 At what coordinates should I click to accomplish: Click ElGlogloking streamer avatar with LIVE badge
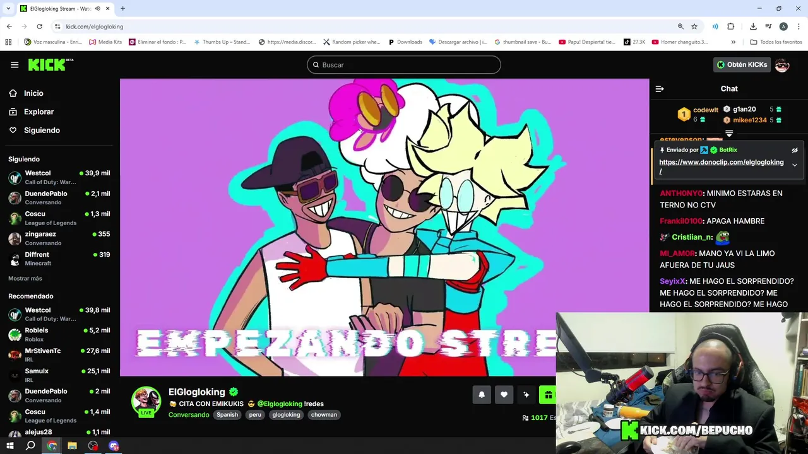pos(146,402)
